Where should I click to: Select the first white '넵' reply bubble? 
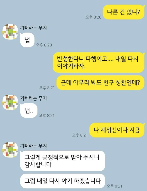[27, 40]
